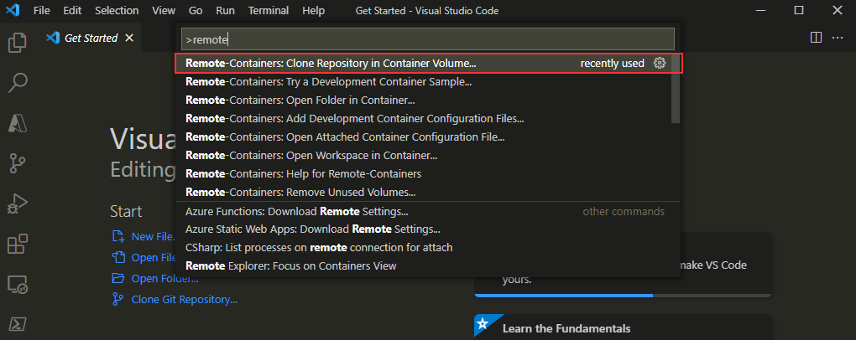Close the Get Started tab

pyautogui.click(x=129, y=38)
